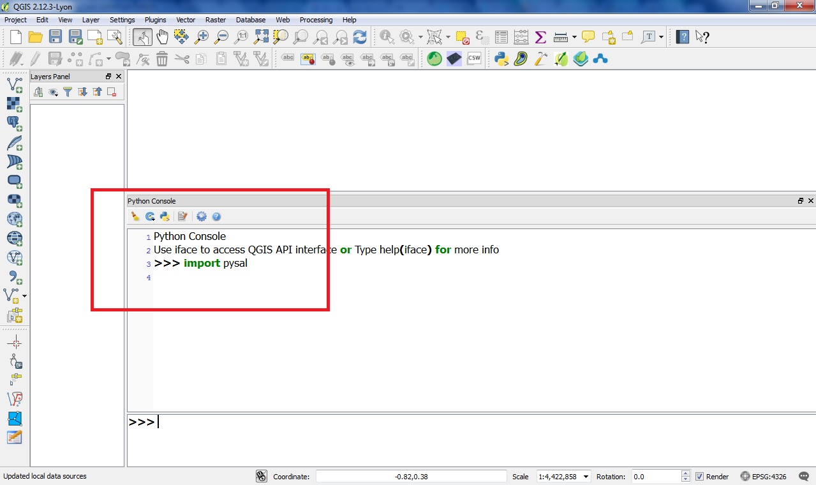Run command Python icon in console toolbar

(165, 216)
